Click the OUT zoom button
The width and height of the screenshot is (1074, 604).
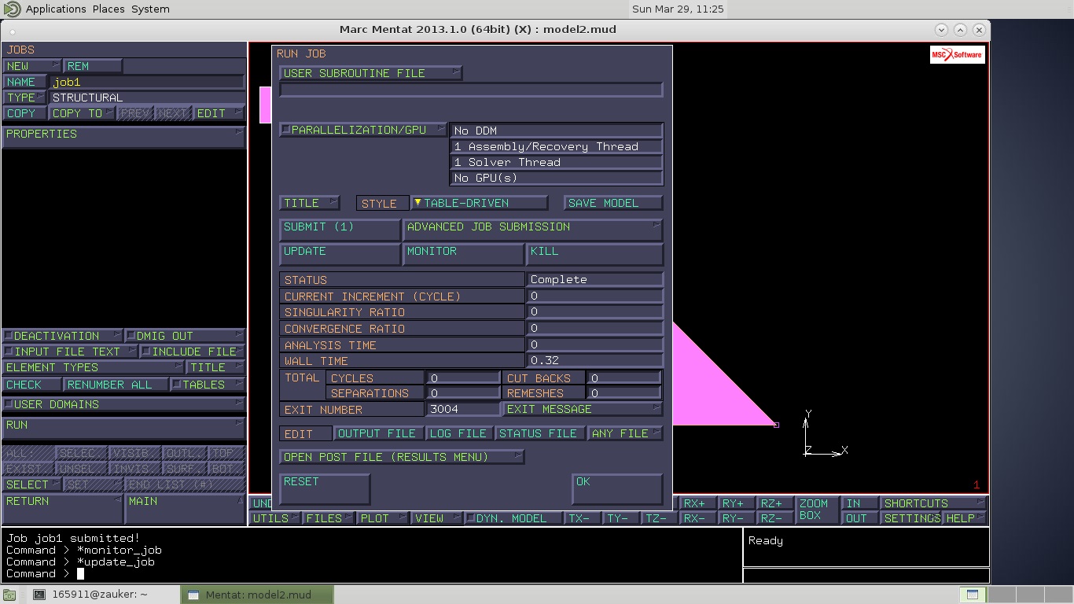859,518
